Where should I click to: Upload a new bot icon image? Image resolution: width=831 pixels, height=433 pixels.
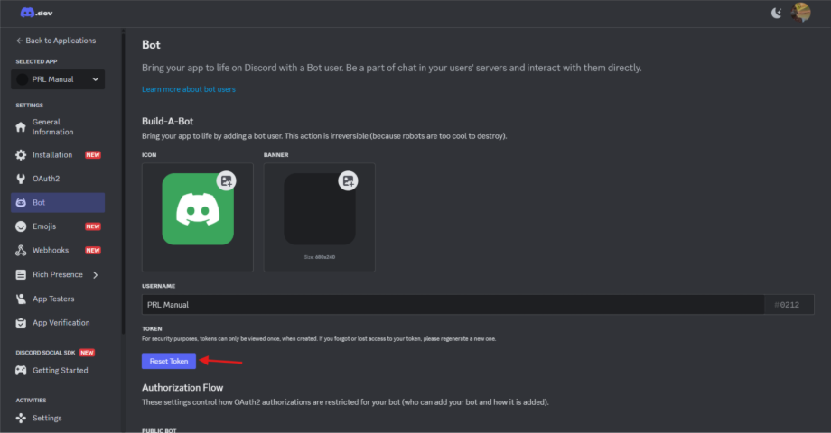point(227,181)
